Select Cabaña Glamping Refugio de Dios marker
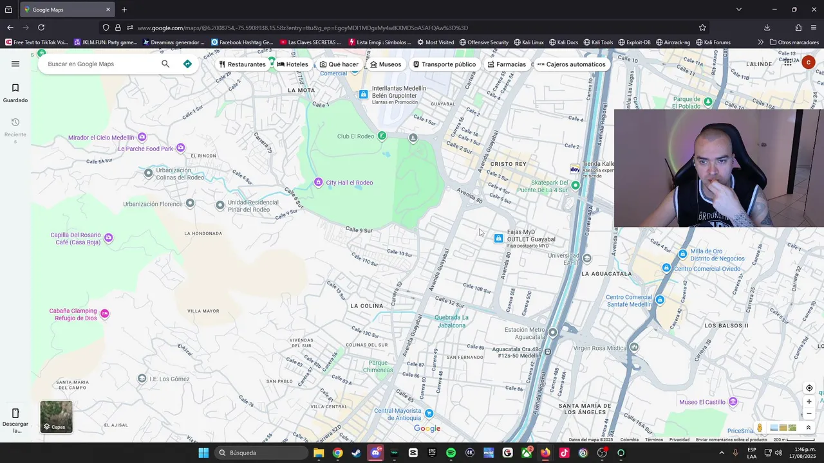 [x=104, y=314]
